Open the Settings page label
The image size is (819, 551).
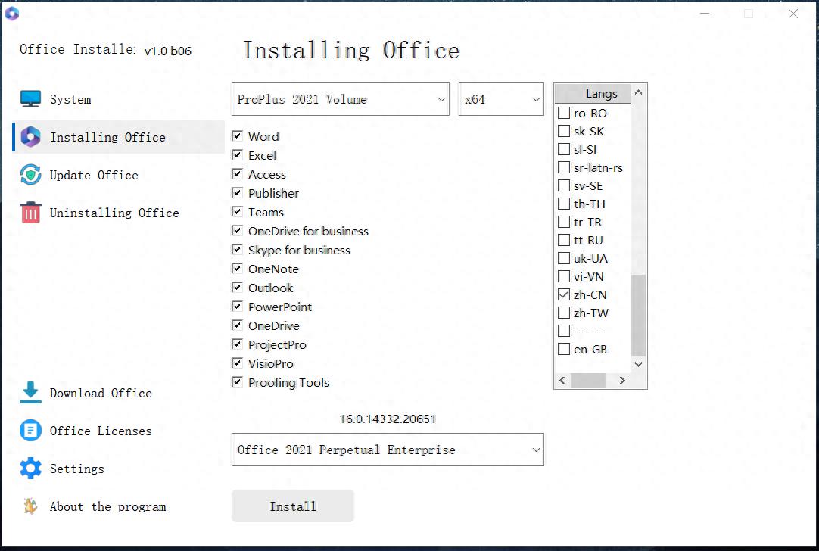pyautogui.click(x=76, y=469)
